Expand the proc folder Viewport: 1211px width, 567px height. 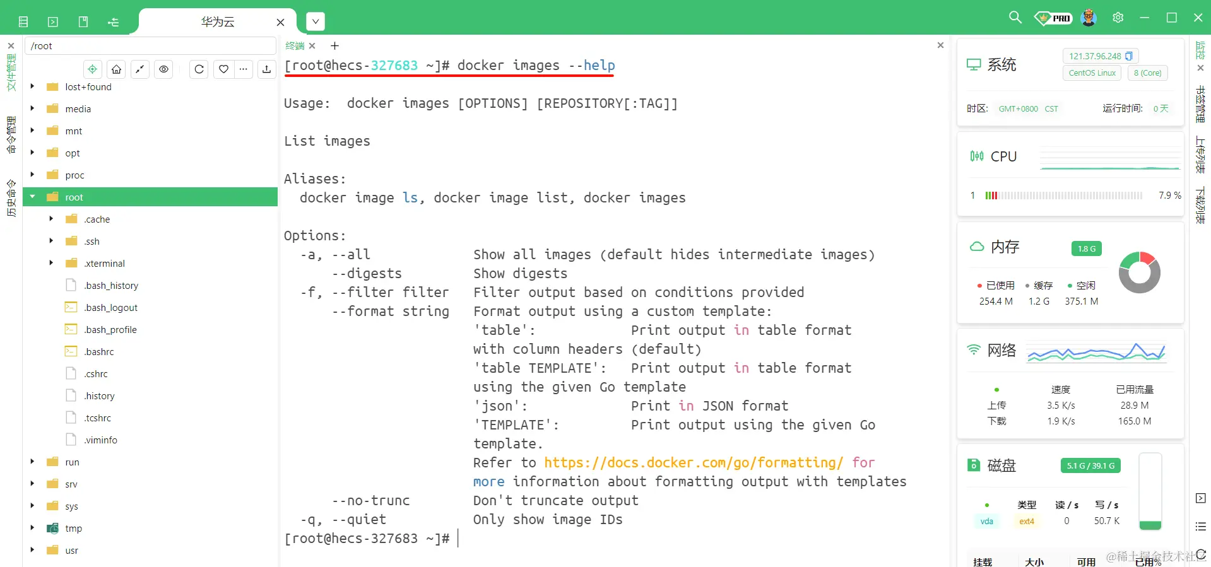tap(32, 175)
